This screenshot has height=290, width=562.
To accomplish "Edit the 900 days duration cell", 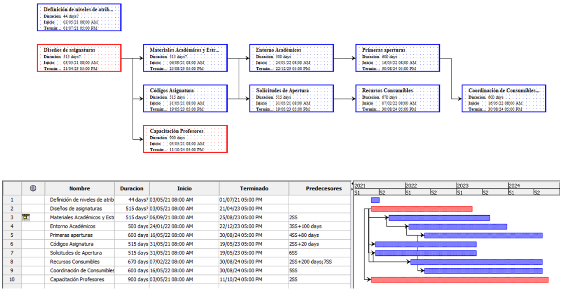I will [132, 279].
